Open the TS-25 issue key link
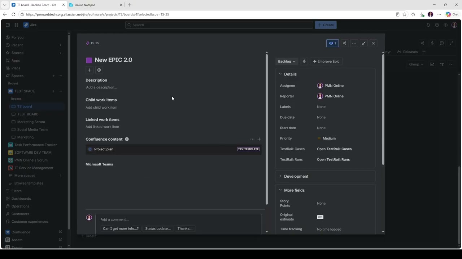 click(x=95, y=43)
